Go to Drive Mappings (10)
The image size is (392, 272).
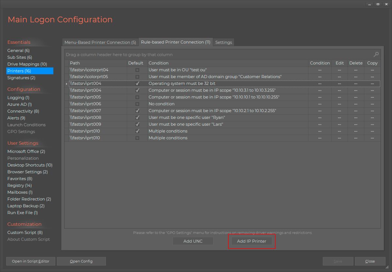tap(27, 64)
